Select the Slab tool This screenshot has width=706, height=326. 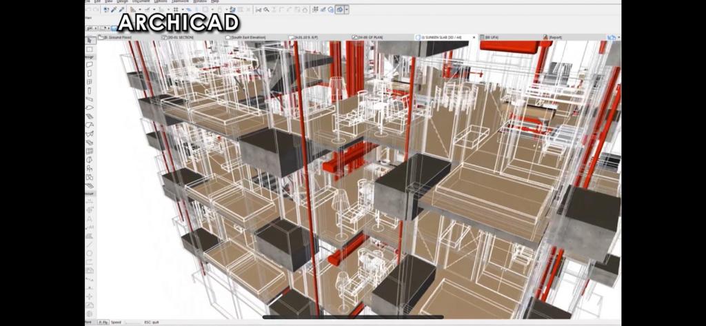[89, 107]
